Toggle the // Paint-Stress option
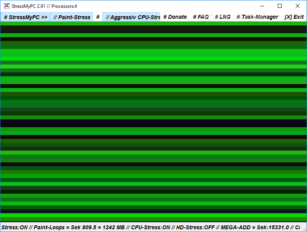The image size is (307, 232). coord(71,17)
